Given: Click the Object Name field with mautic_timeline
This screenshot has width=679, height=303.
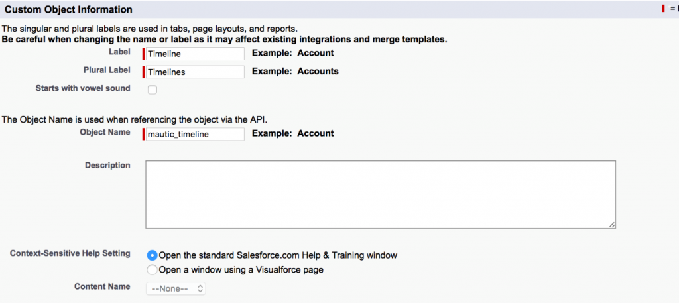Looking at the screenshot, I should 194,134.
